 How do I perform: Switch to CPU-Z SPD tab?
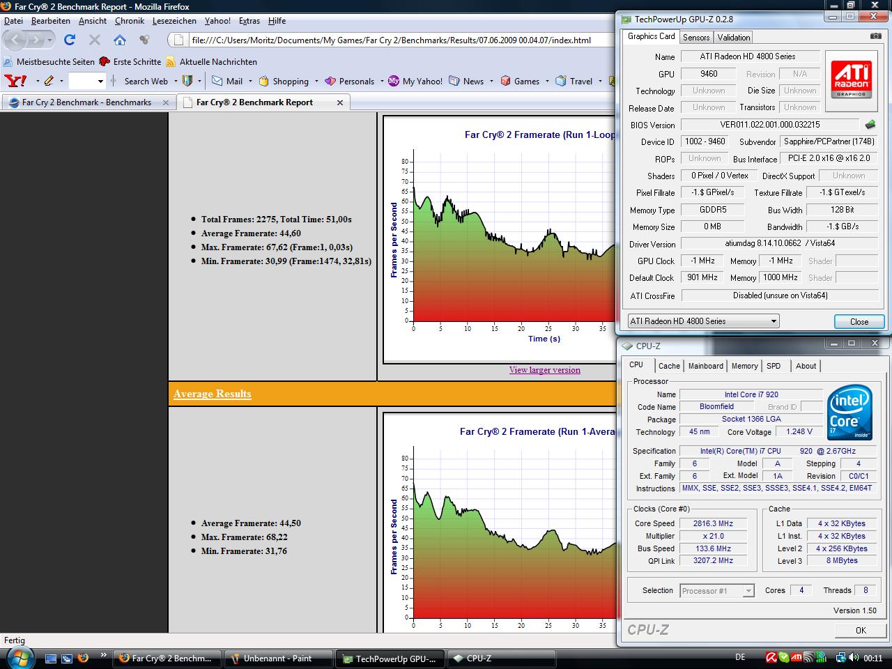point(774,366)
